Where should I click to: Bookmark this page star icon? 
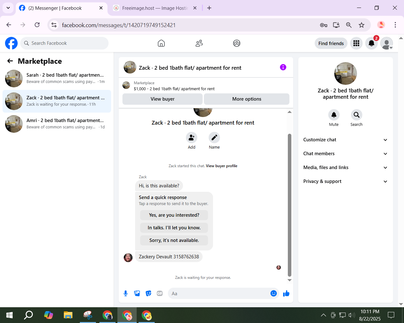362,25
